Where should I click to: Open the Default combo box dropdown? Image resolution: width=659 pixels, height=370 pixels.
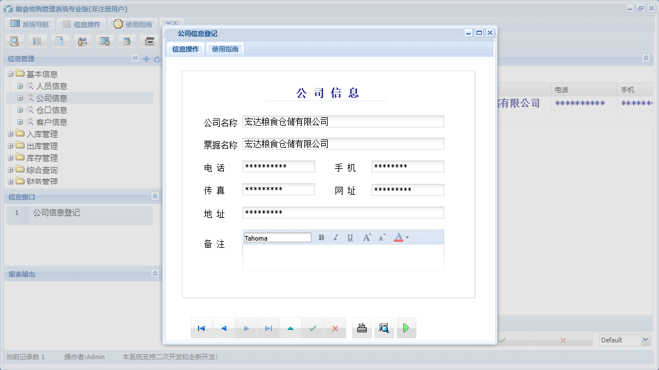click(645, 339)
